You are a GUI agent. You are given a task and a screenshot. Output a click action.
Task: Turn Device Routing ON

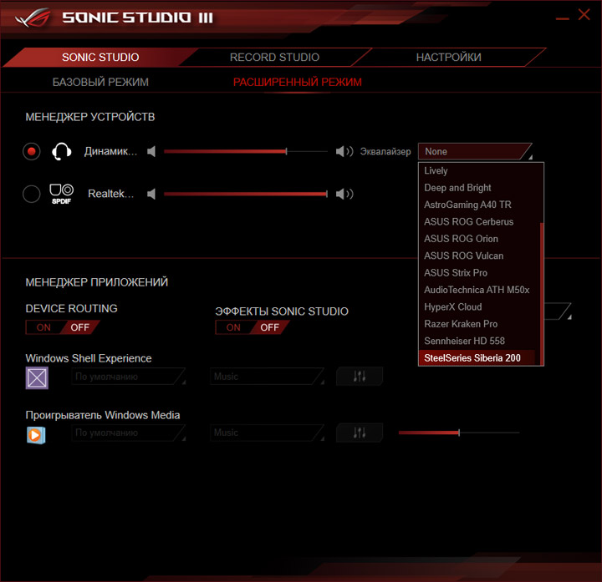[43, 327]
